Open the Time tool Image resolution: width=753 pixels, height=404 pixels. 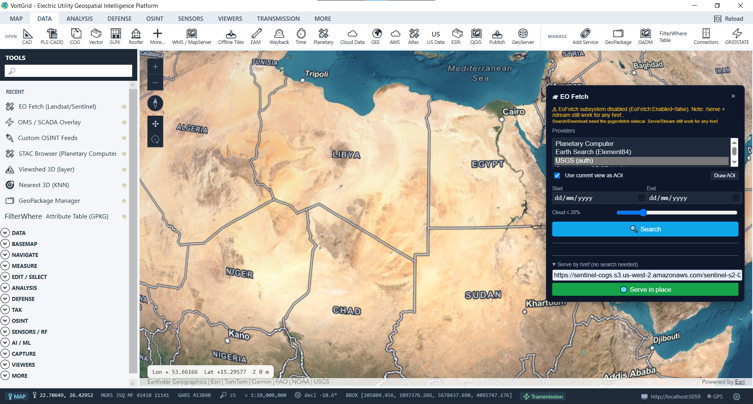tap(301, 36)
